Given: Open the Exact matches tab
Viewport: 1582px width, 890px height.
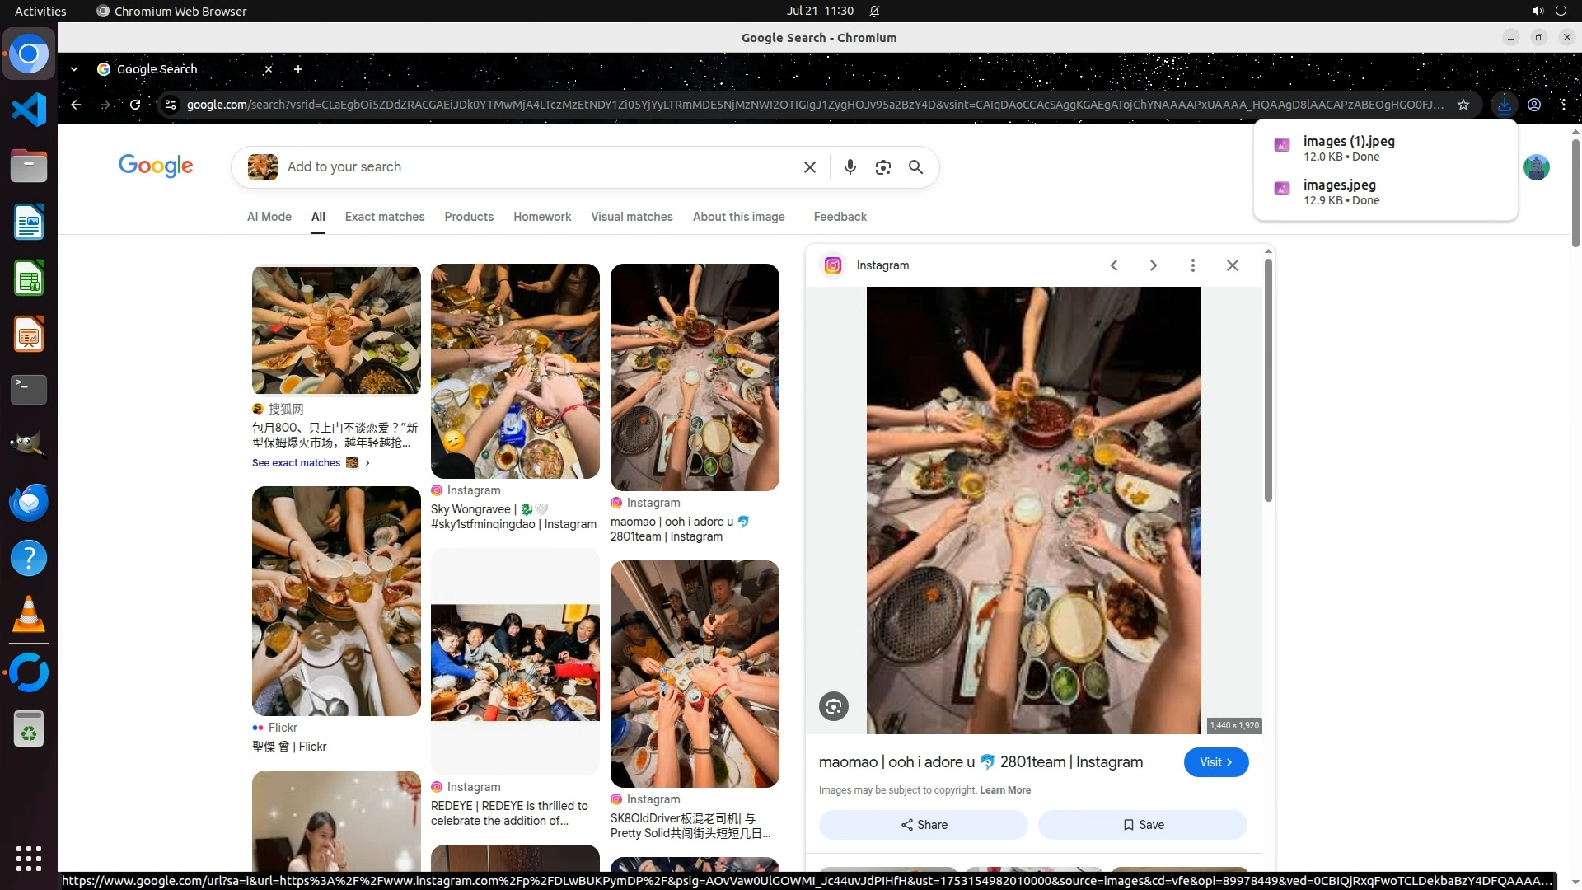Looking at the screenshot, I should tap(384, 217).
